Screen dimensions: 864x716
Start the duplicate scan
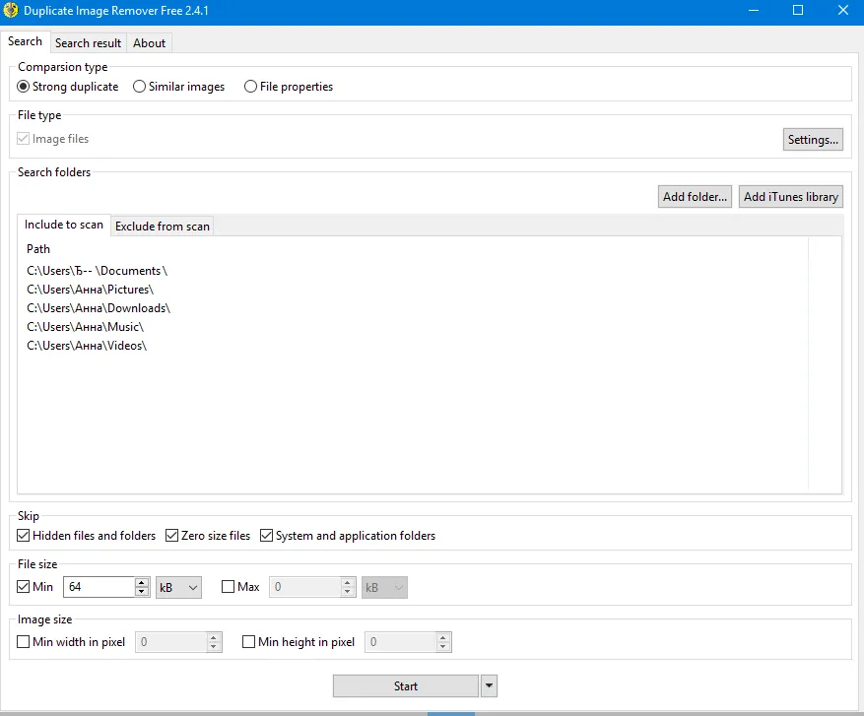pos(405,686)
